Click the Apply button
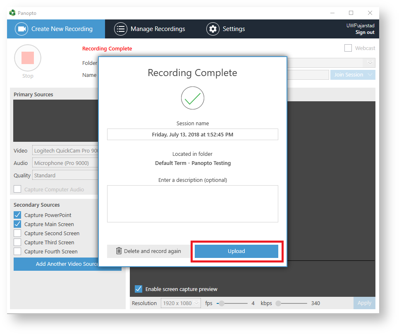Viewport: 399px width, 334px height. (364, 303)
